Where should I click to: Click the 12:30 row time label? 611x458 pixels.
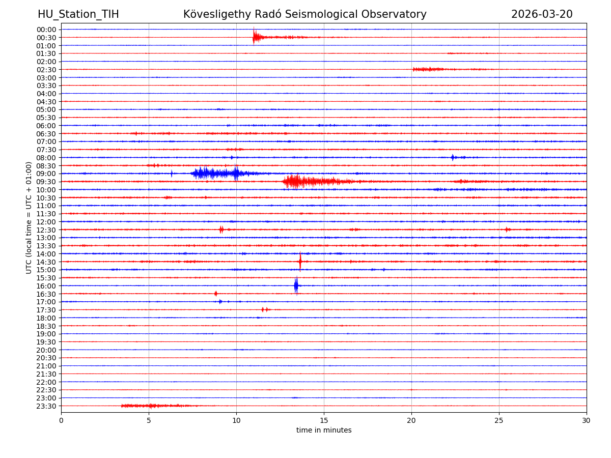pyautogui.click(x=46, y=230)
